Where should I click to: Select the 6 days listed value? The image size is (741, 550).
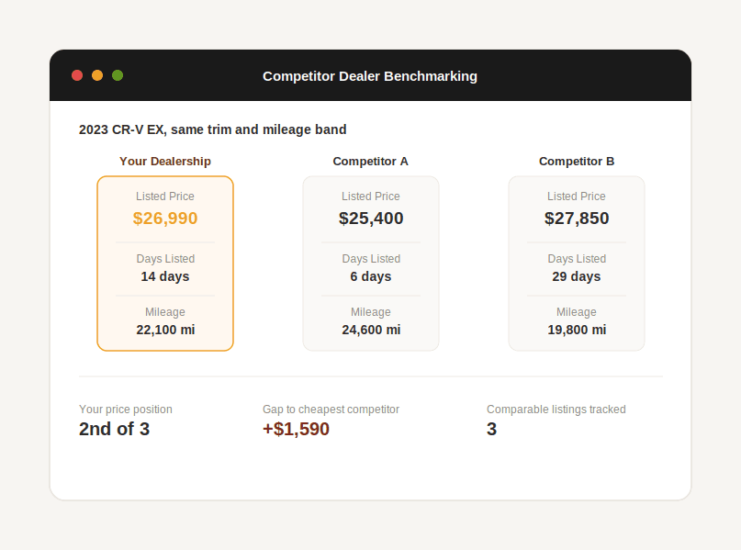click(371, 276)
